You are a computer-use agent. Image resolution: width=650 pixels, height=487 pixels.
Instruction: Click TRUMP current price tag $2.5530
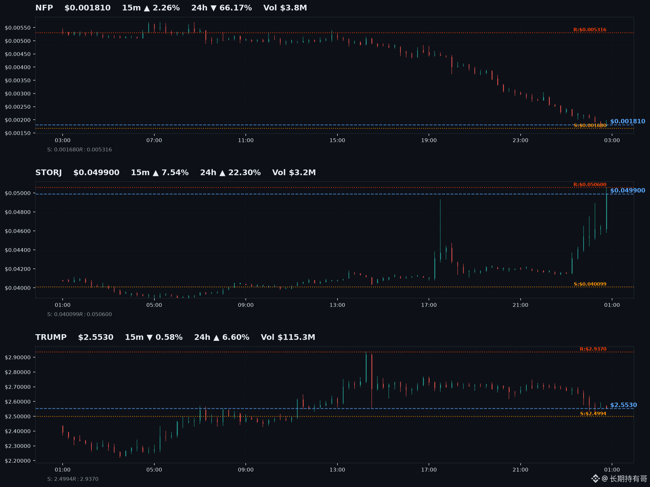pyautogui.click(x=623, y=405)
